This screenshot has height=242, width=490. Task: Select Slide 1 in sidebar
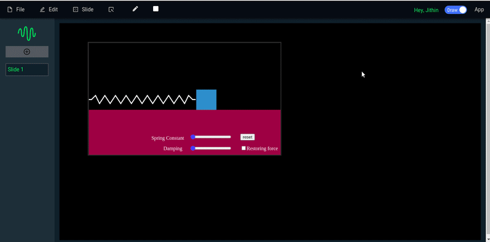(x=27, y=70)
